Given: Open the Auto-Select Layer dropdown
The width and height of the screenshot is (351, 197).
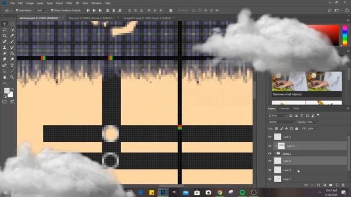Looking at the screenshot, I should (41, 10).
